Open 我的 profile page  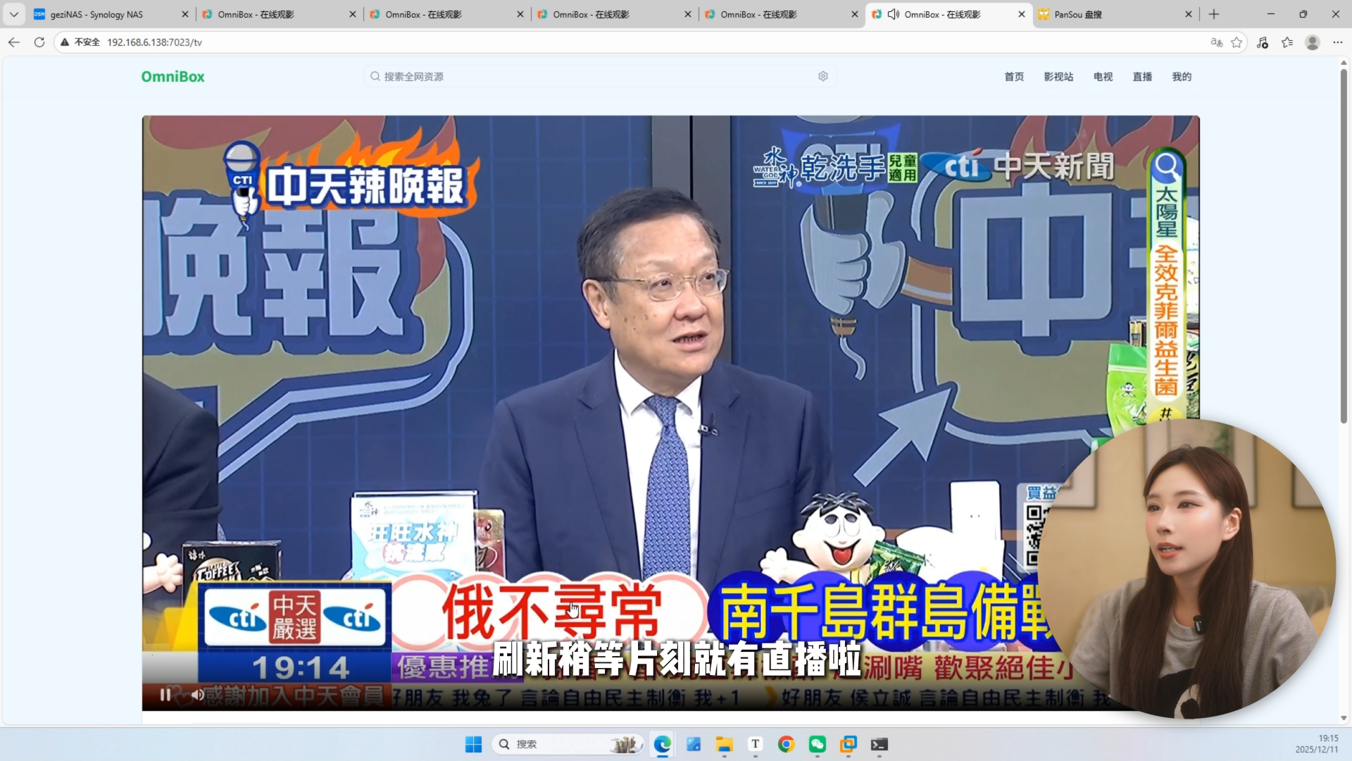[x=1182, y=77]
